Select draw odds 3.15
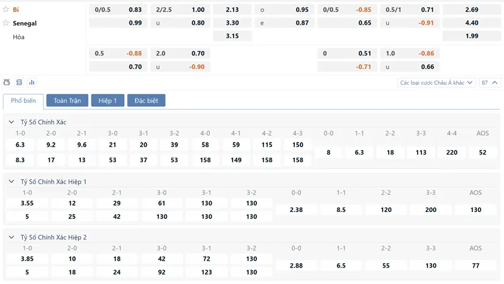 pos(232,36)
